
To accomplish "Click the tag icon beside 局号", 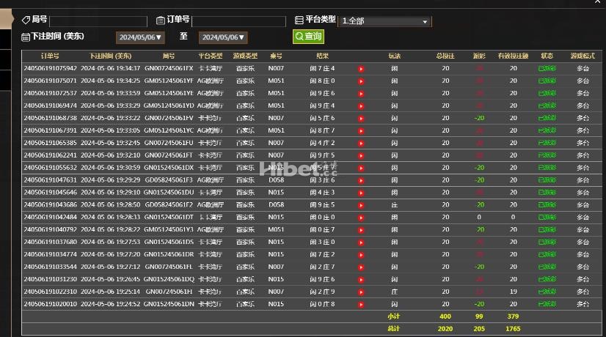I will (x=26, y=20).
